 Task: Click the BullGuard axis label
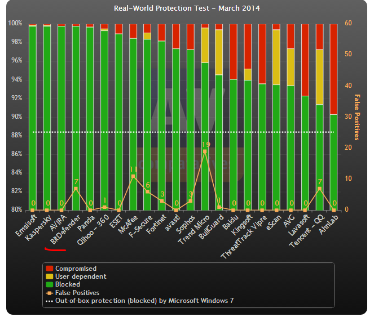pos(211,227)
